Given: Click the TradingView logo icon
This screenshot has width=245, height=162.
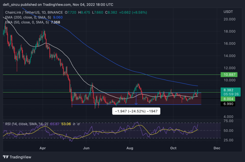Looking at the screenshot, I should pyautogui.click(x=6, y=157).
